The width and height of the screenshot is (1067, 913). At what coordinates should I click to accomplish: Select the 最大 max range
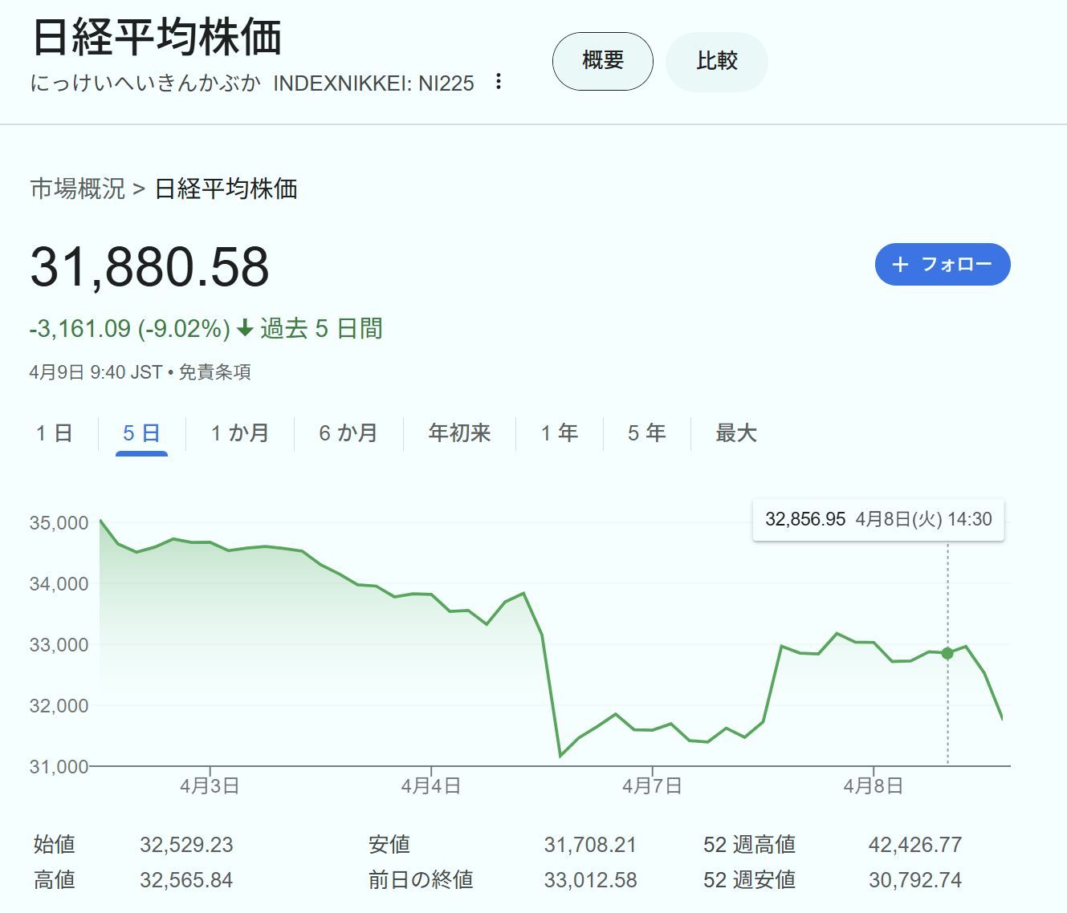click(735, 433)
